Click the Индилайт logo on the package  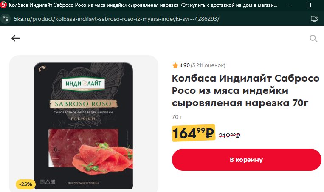click(84, 84)
